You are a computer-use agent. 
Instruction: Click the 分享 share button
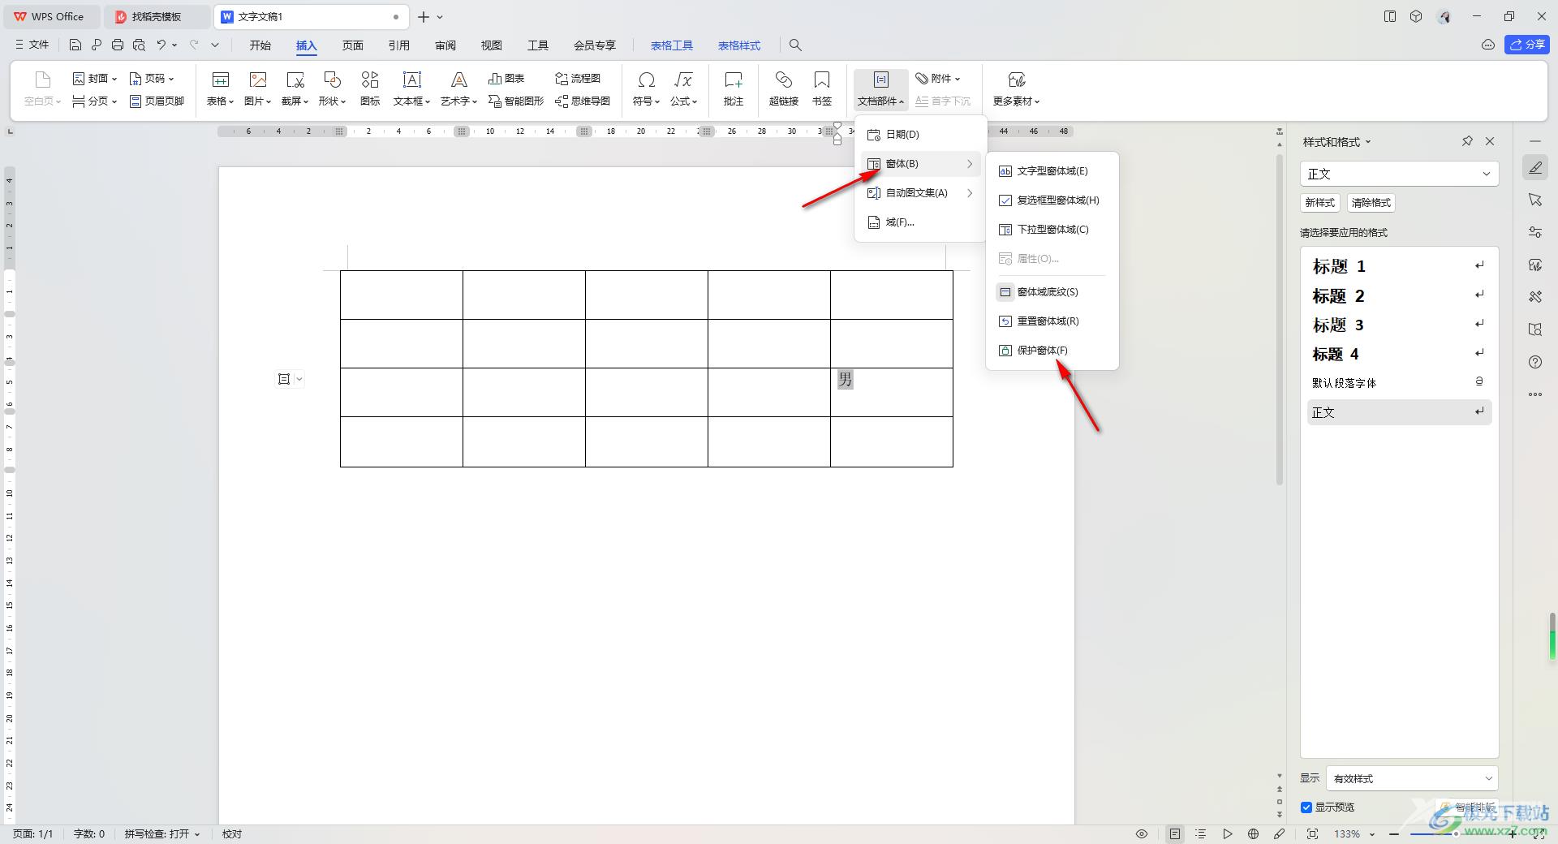[1527, 45]
